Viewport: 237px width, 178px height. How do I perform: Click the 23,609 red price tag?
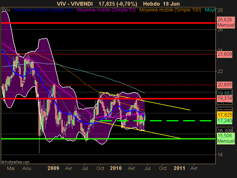[225, 54]
